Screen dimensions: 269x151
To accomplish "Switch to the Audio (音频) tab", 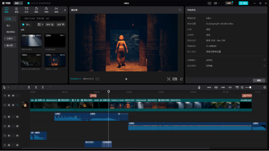I will pos(16,10).
